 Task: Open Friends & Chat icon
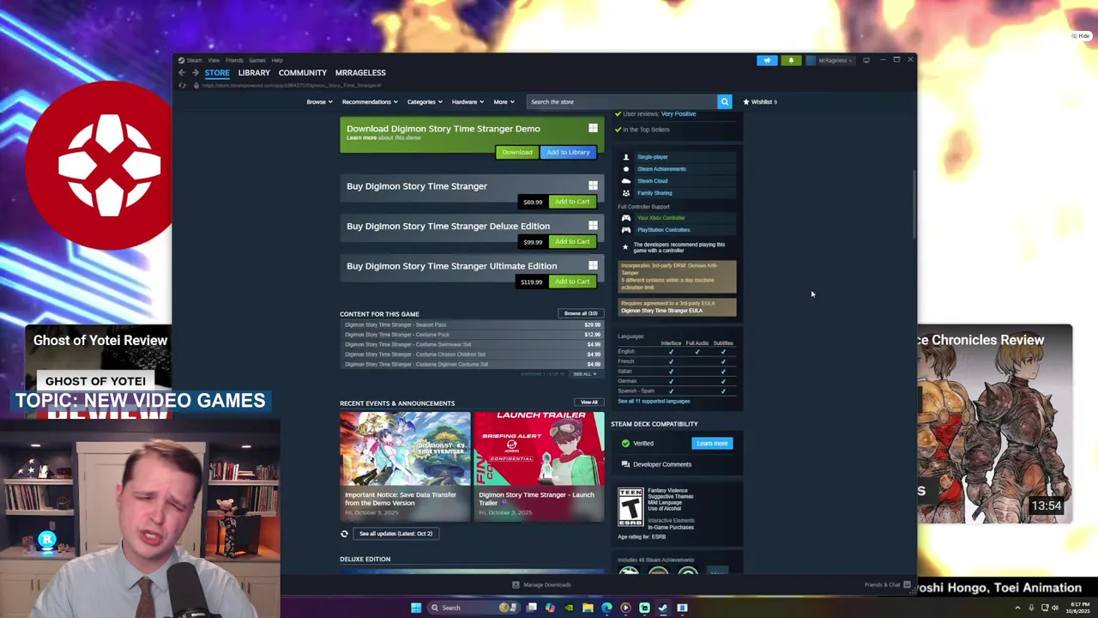tap(905, 585)
